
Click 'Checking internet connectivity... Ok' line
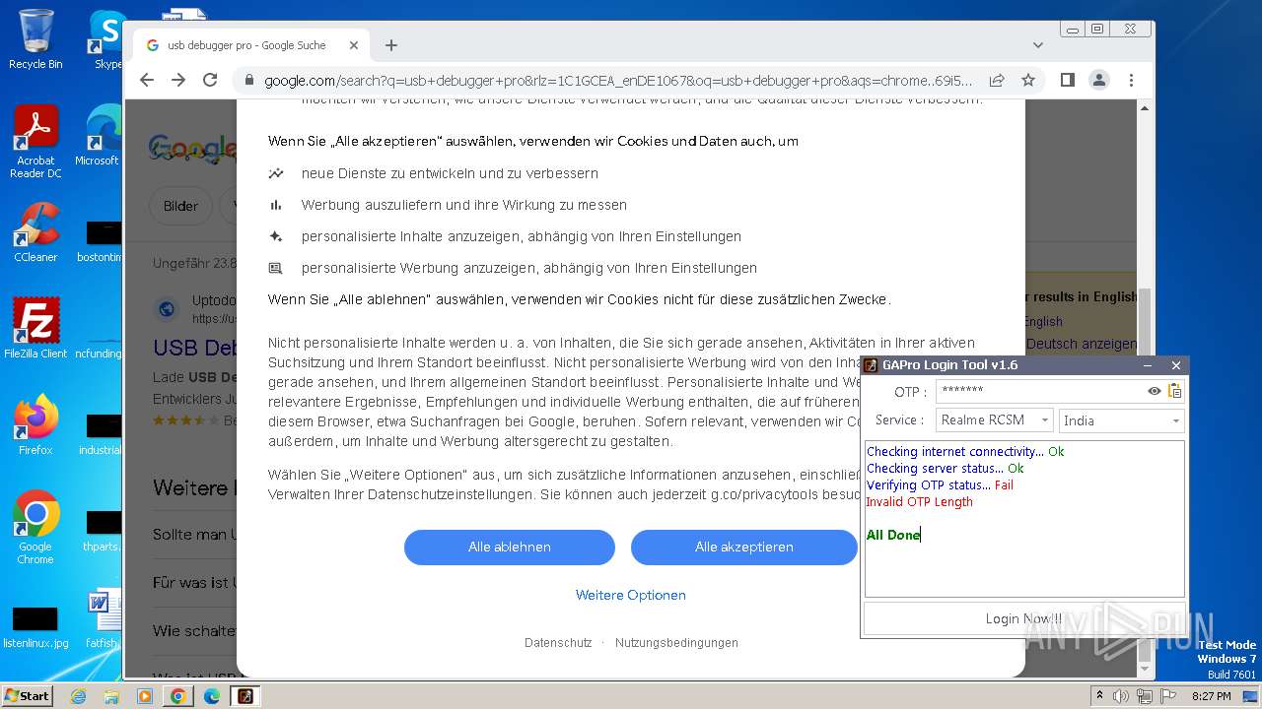pyautogui.click(x=965, y=452)
